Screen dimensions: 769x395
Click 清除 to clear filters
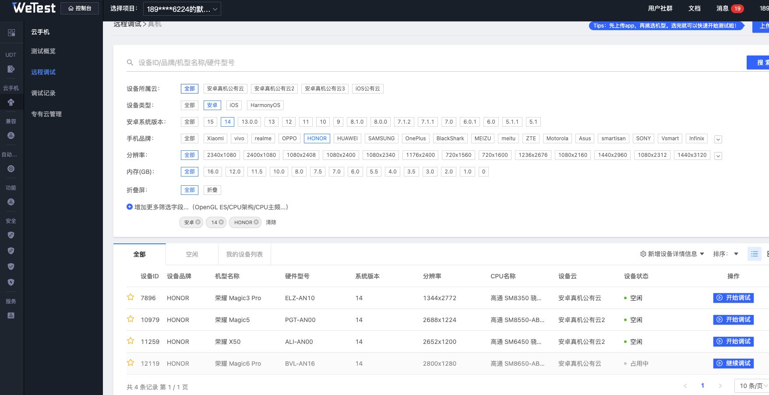(271, 222)
